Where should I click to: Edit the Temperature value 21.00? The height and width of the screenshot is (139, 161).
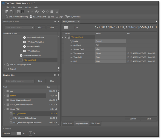[110, 53]
